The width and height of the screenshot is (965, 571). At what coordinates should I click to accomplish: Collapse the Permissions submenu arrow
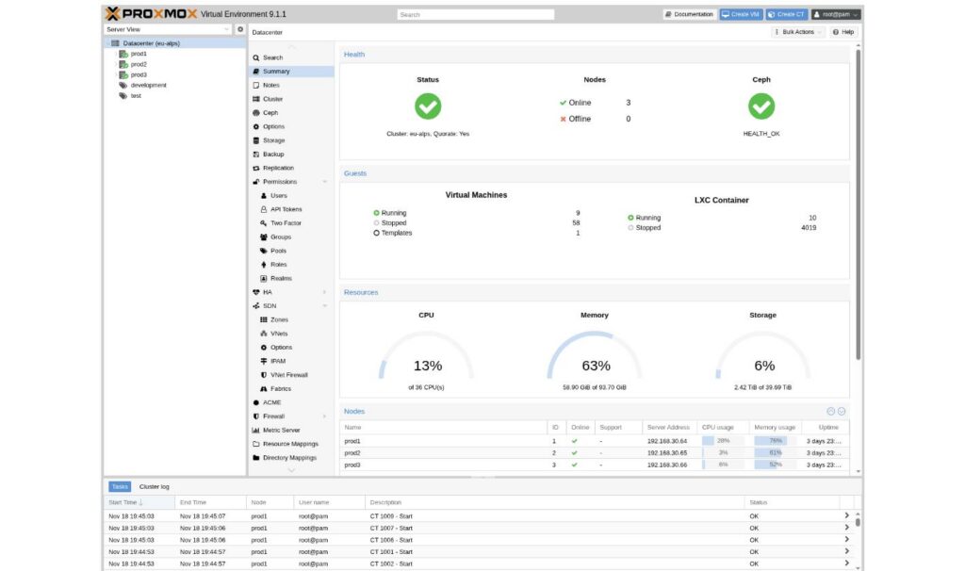[325, 182]
